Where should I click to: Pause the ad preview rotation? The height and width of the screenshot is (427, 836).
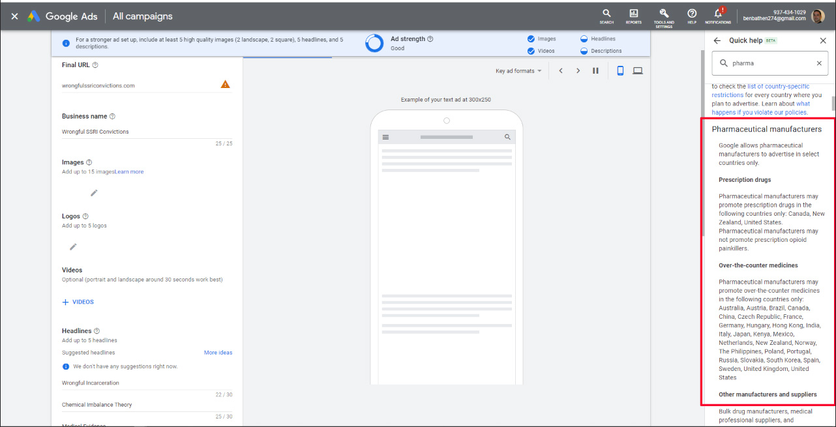click(x=595, y=70)
